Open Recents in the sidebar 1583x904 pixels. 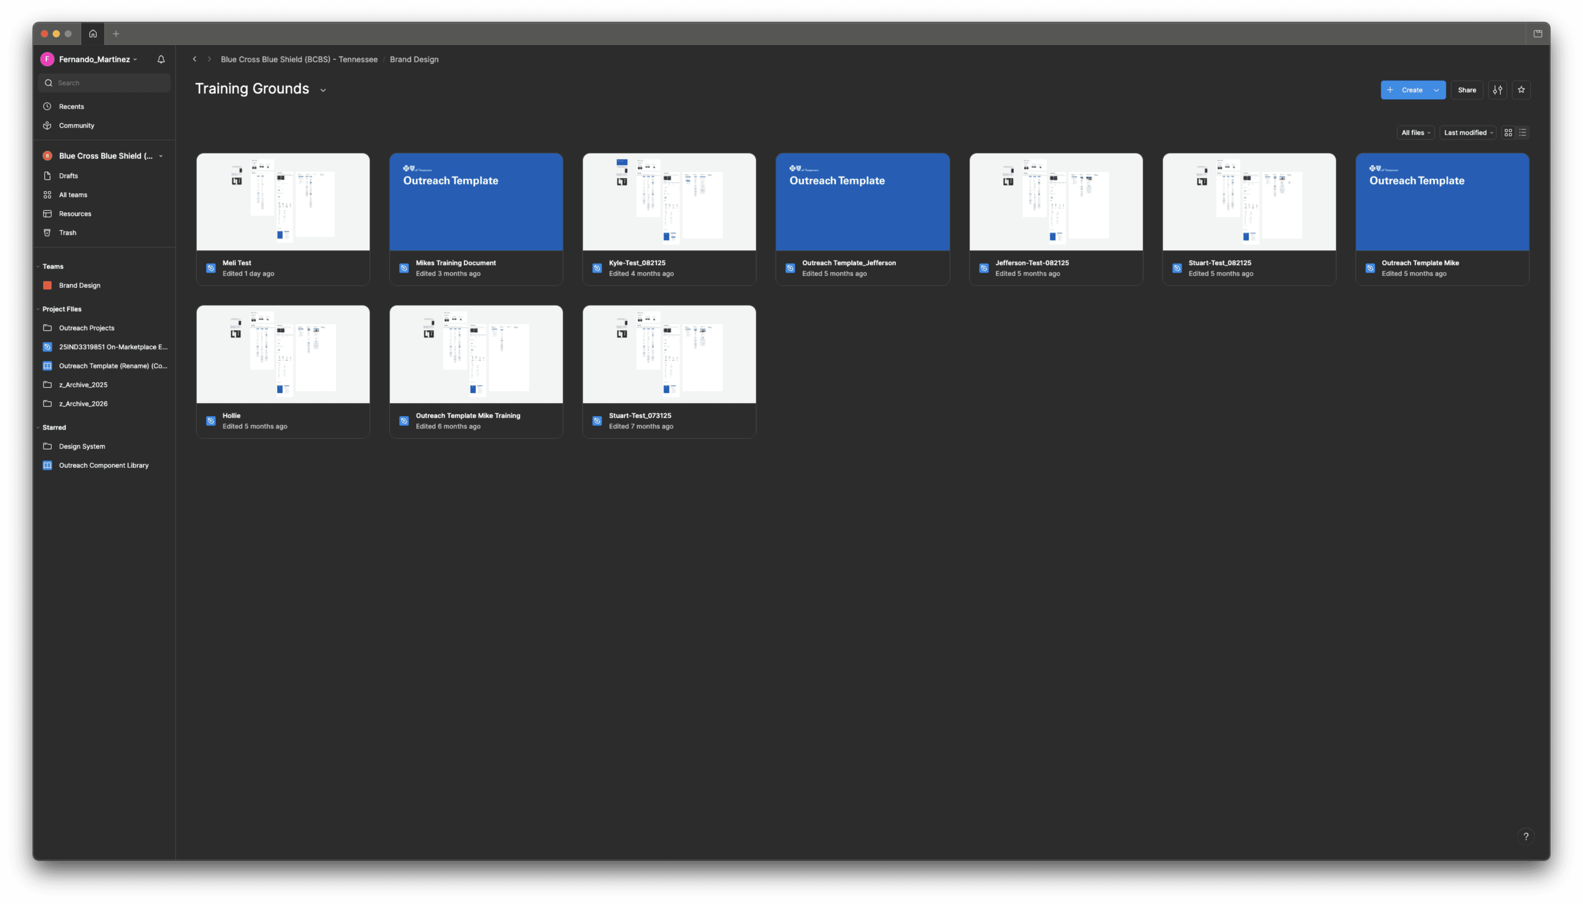71,107
